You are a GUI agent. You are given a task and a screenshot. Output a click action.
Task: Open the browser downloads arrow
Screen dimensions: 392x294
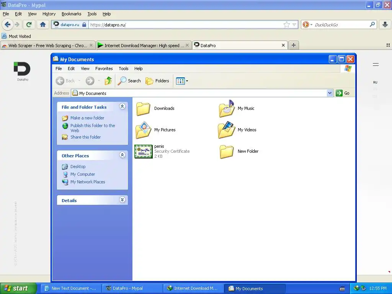pos(385,24)
